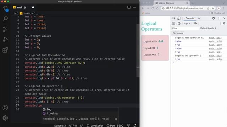This screenshot has width=227, height=127.
Task: Open the browser home page
Action: (157, 8)
